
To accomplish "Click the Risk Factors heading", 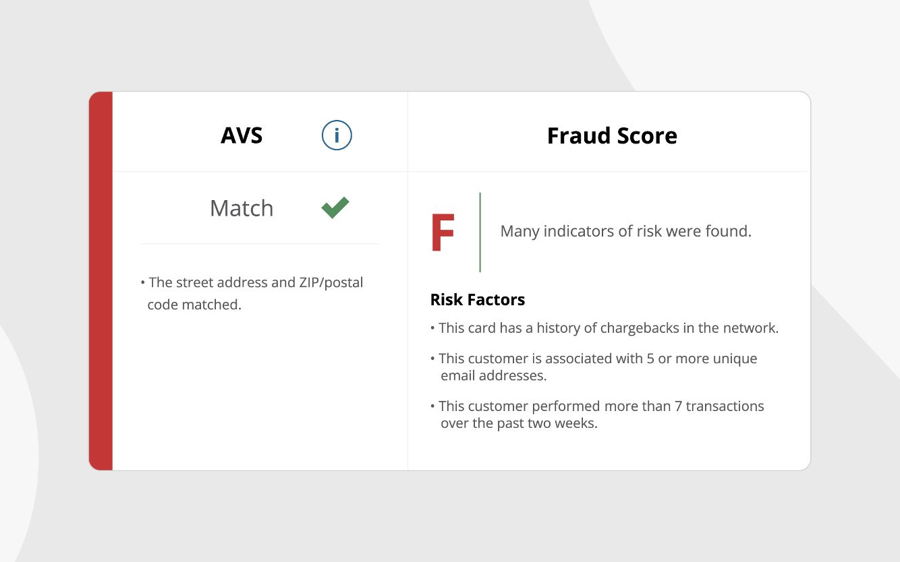I will pos(478,300).
